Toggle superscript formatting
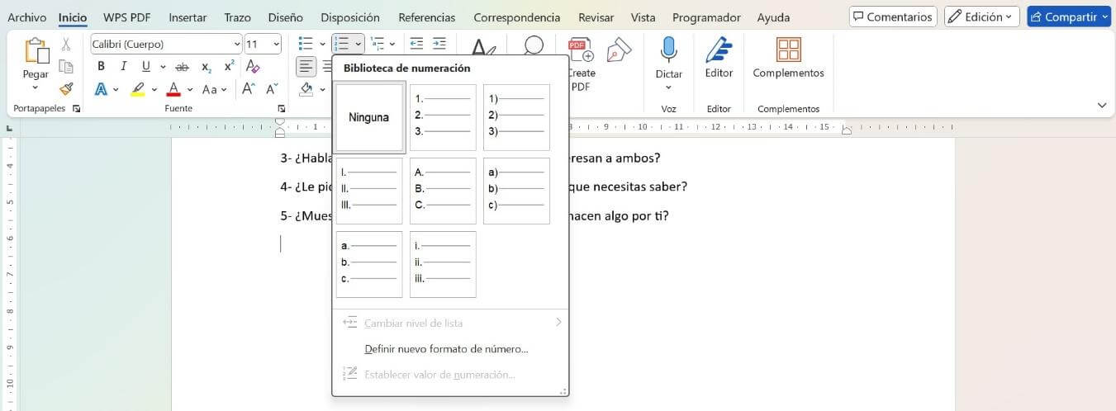This screenshot has height=411, width=1116. pos(229,67)
